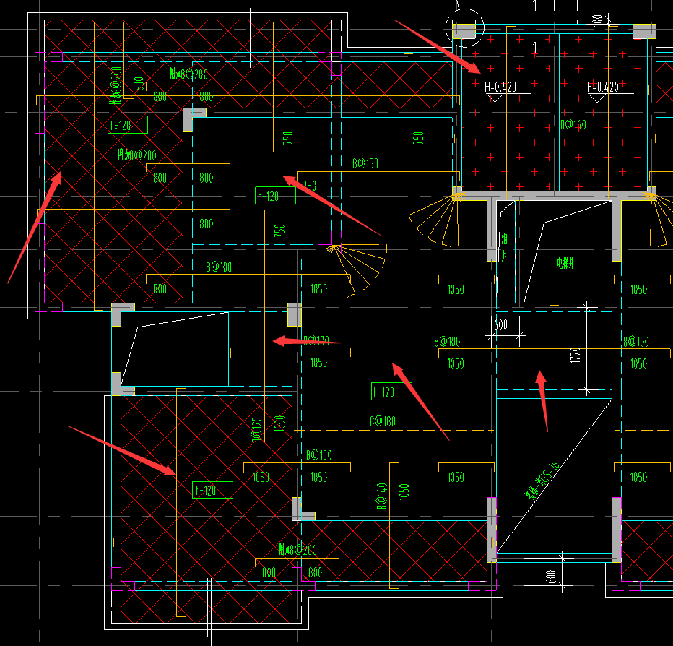Select the vertical 1050 beside 8@140
This screenshot has height=646, width=673.
[x=404, y=492]
